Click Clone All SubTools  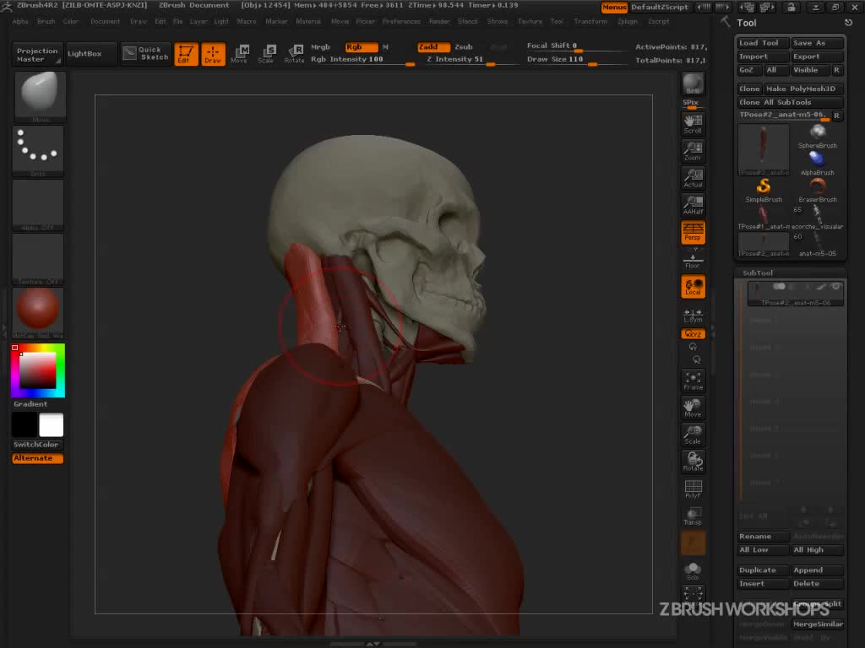coord(790,102)
